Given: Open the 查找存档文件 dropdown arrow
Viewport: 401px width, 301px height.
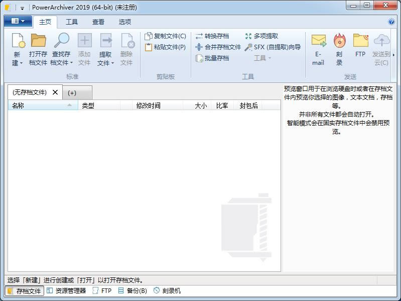Looking at the screenshot, I should [71, 63].
